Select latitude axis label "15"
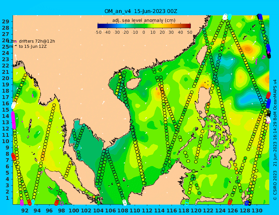279x215 pixels. click(5, 110)
